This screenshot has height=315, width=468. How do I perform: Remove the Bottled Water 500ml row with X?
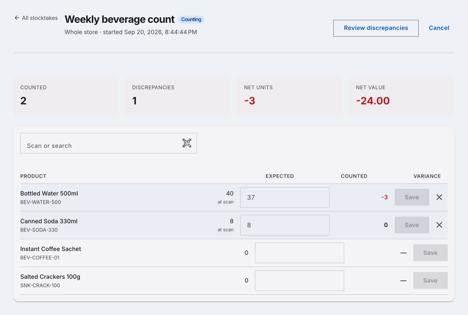pos(439,197)
